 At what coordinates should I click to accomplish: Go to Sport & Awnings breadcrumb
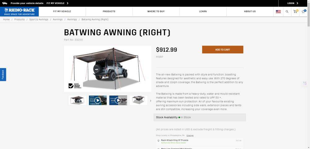(x=39, y=19)
